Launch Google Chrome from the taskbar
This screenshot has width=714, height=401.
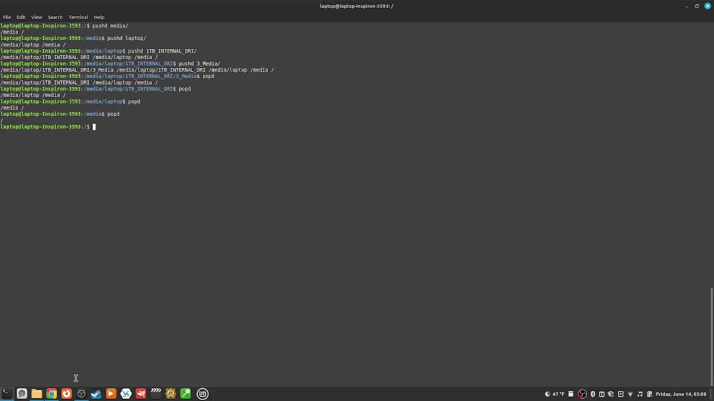[x=51, y=394]
